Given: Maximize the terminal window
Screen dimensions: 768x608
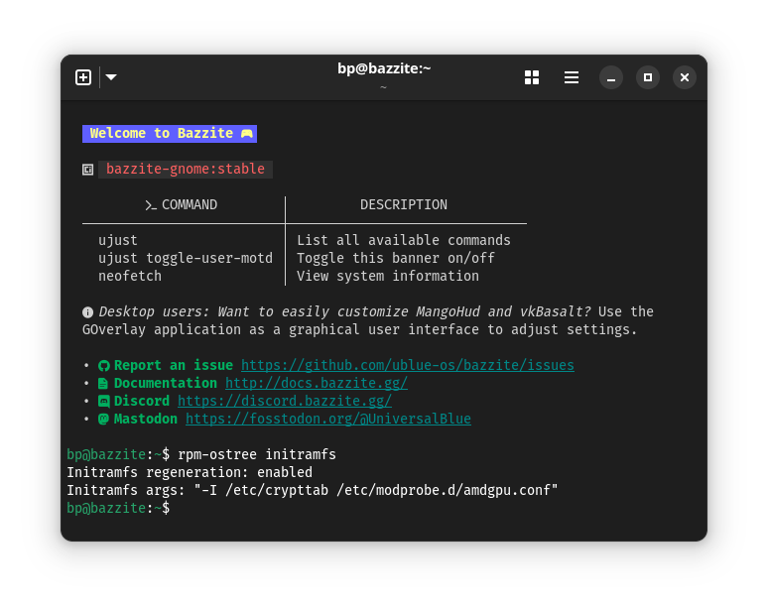Looking at the screenshot, I should pyautogui.click(x=648, y=77).
